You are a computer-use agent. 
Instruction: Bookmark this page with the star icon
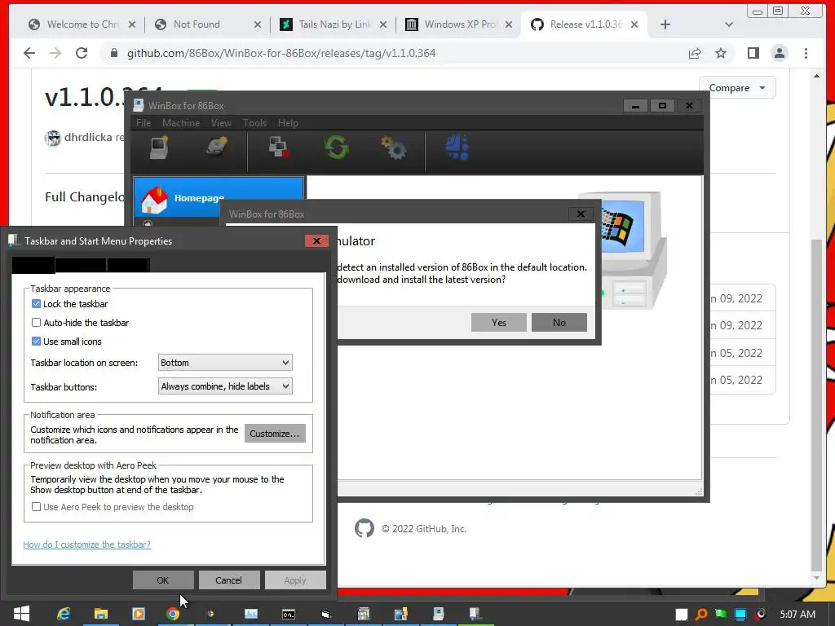pos(721,53)
